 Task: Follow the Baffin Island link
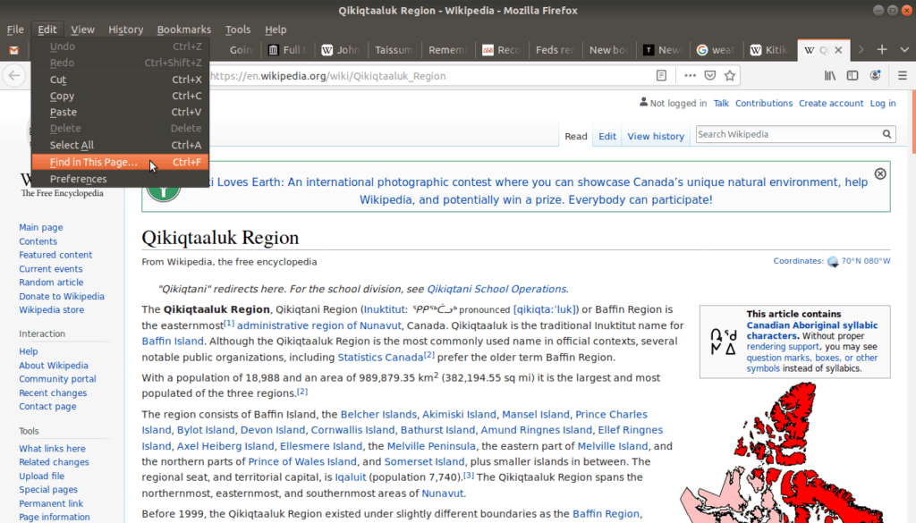click(x=173, y=342)
